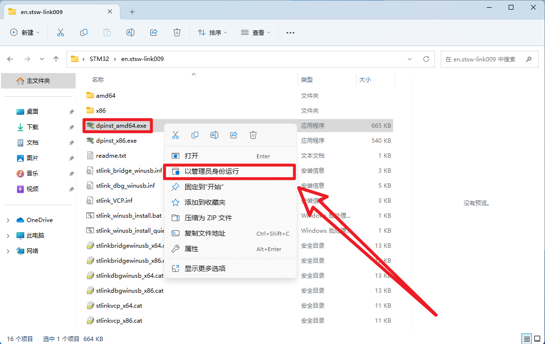Click en.stsw-link009 in the address bar breadcrumb

click(142, 59)
